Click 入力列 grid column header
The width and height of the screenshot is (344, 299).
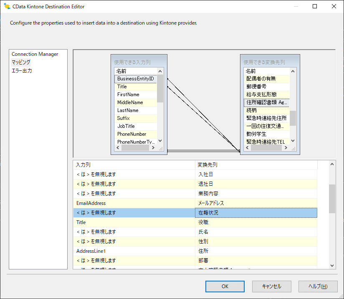click(x=134, y=165)
